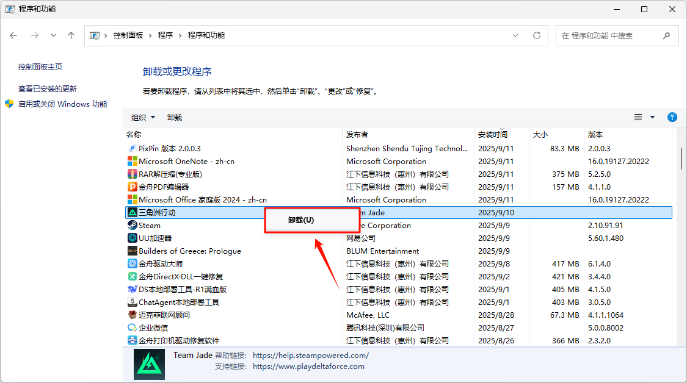
Task: Click version 5.60.1.480 cell
Action: (x=606, y=238)
